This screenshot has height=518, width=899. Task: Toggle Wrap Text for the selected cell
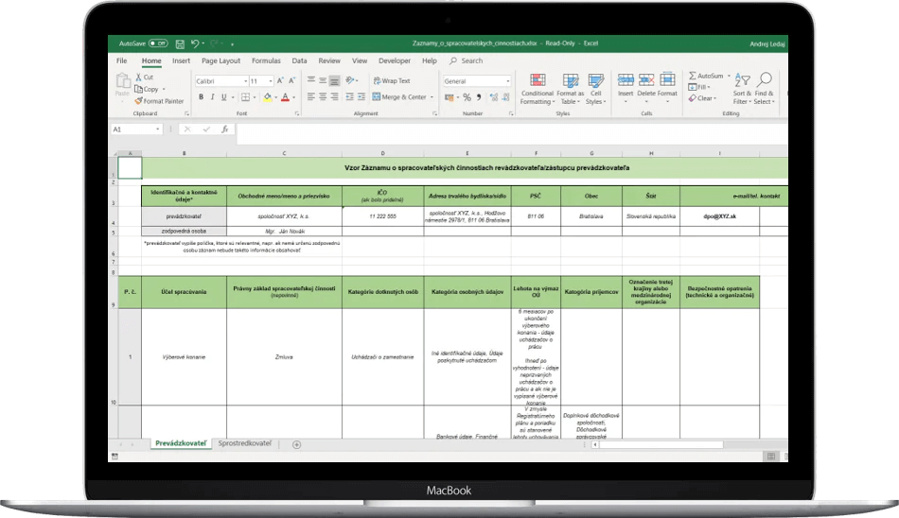pos(392,81)
